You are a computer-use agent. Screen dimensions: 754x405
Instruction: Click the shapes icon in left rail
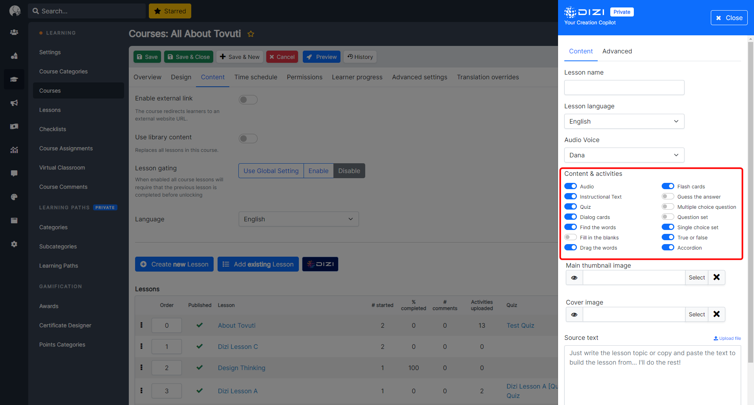point(14,56)
